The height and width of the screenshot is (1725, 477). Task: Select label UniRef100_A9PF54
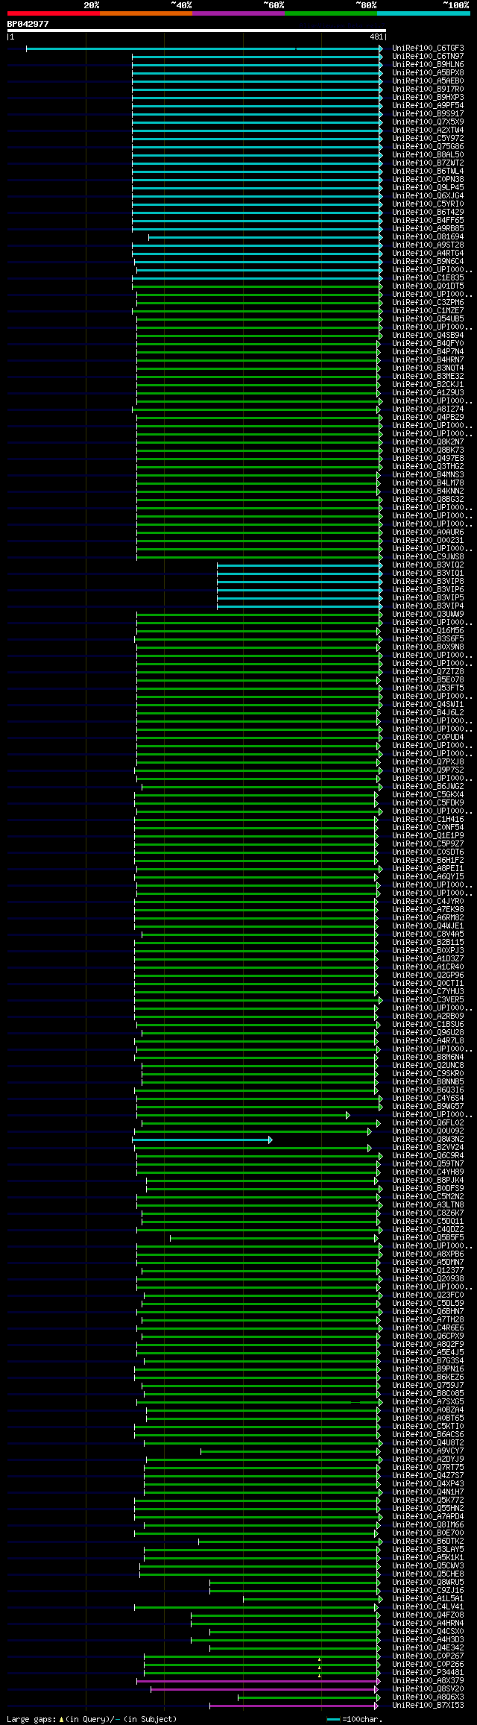point(428,106)
